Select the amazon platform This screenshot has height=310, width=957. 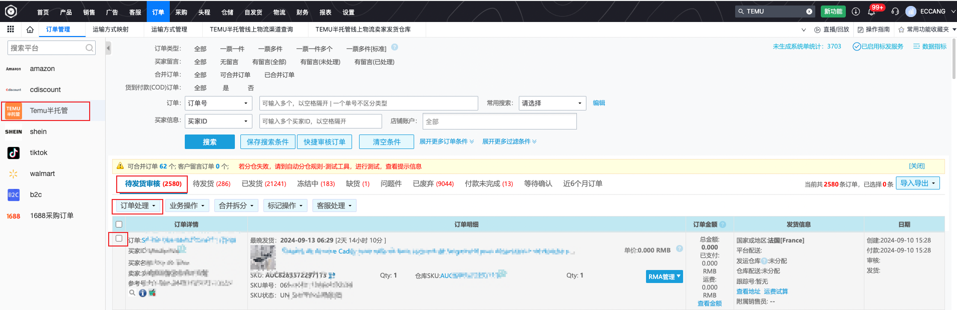[x=43, y=68]
